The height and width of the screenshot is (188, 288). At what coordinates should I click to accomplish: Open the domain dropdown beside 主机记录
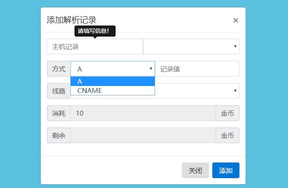point(191,46)
